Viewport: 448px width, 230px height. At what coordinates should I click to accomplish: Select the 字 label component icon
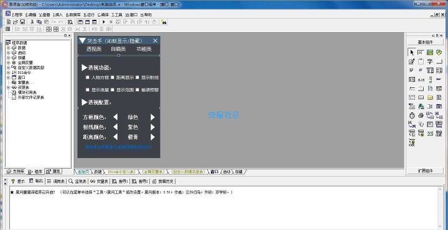(x=430, y=61)
